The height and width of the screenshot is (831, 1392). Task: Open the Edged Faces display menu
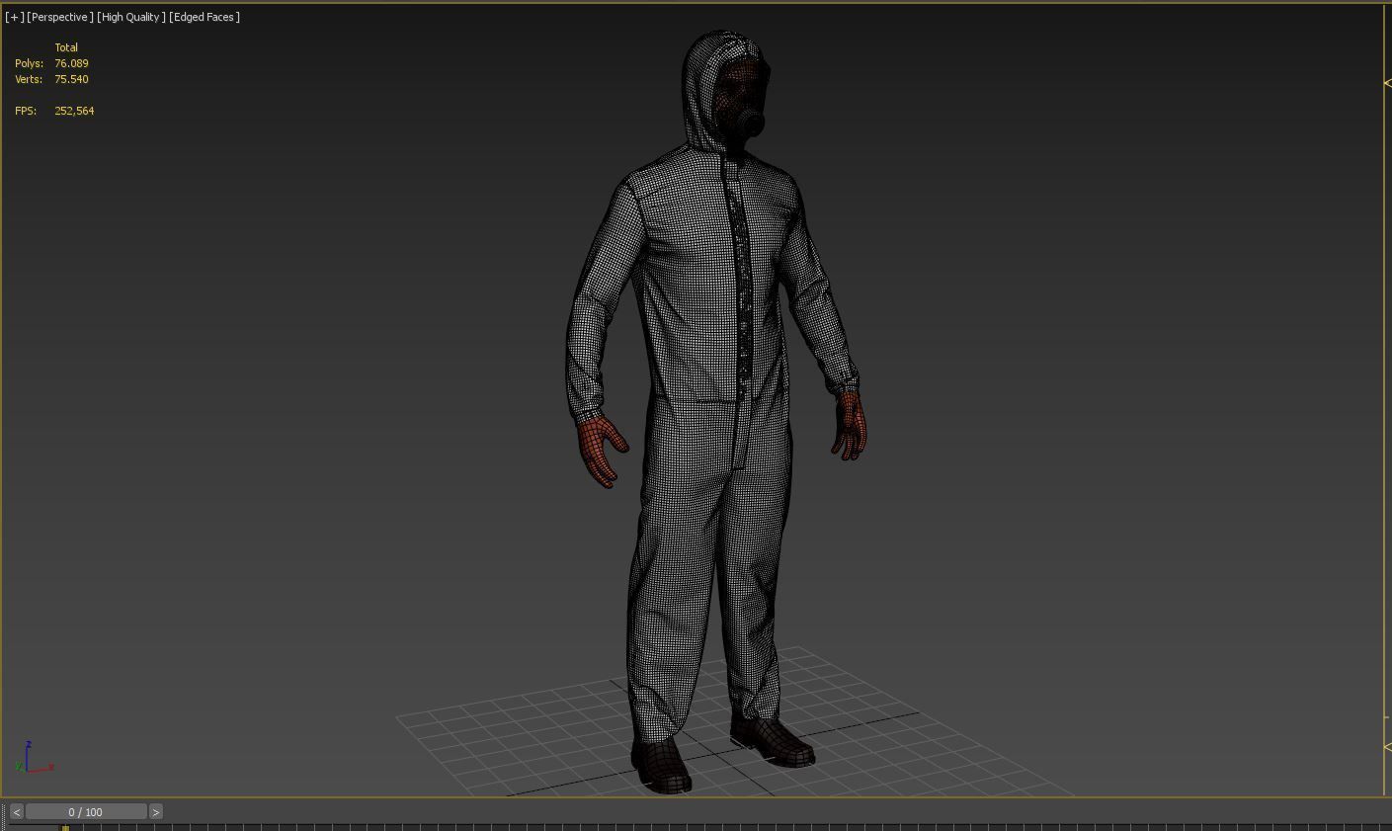(203, 17)
